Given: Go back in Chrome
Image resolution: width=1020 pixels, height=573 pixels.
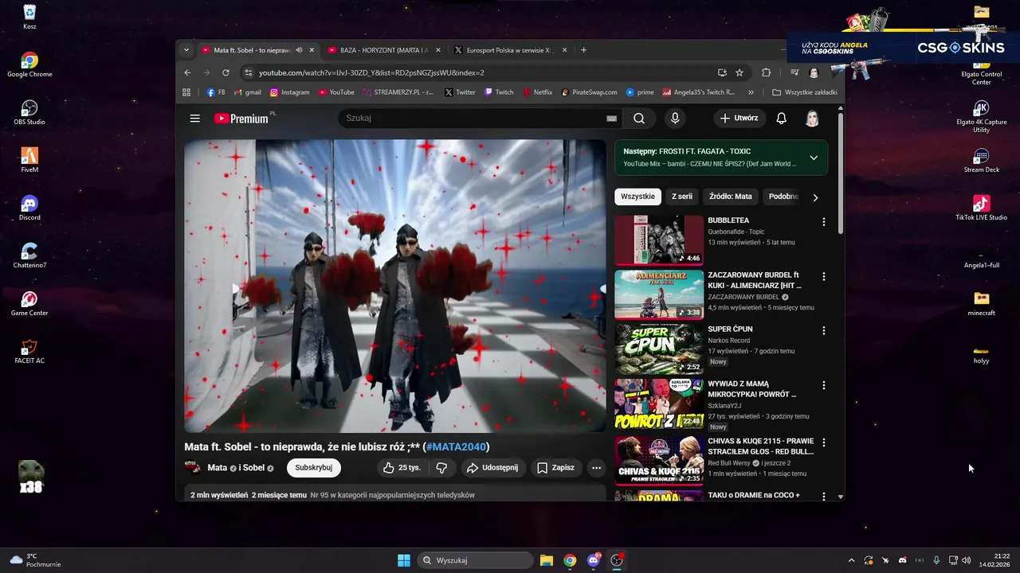Looking at the screenshot, I should [188, 72].
